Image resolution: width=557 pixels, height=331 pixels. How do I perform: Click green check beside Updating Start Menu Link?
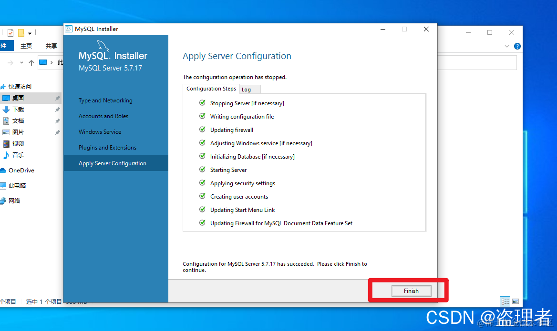(x=203, y=209)
